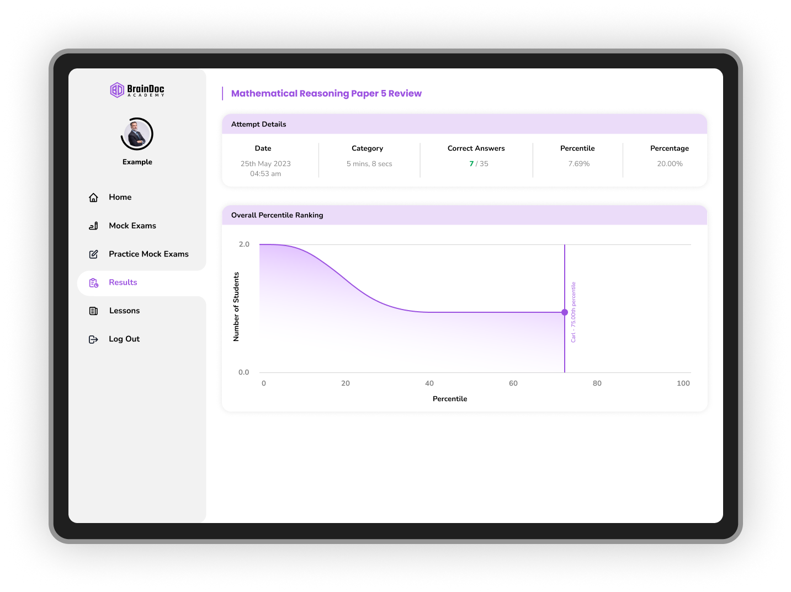Click the Attempt Details header
Viewport: 791px width, 592px height.
(x=258, y=124)
